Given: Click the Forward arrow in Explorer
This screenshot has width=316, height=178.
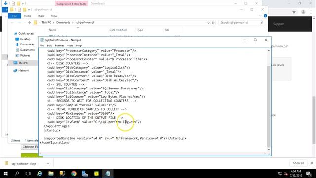Looking at the screenshot, I should coord(19,23).
